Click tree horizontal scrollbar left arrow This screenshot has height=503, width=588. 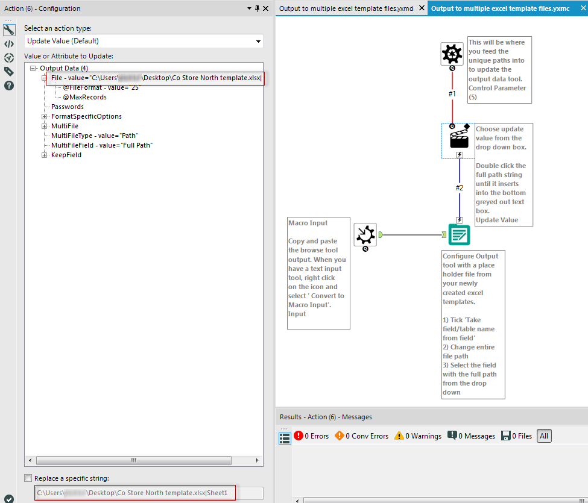(x=30, y=460)
